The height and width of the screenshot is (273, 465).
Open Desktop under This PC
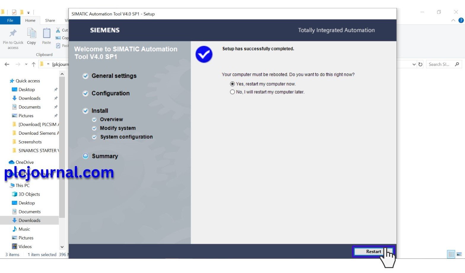(x=23, y=203)
